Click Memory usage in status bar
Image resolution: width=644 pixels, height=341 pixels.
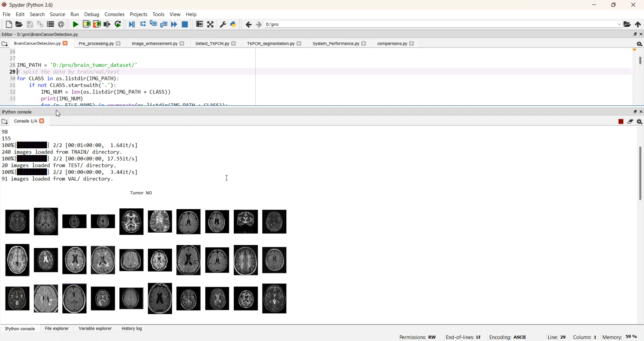[620, 337]
